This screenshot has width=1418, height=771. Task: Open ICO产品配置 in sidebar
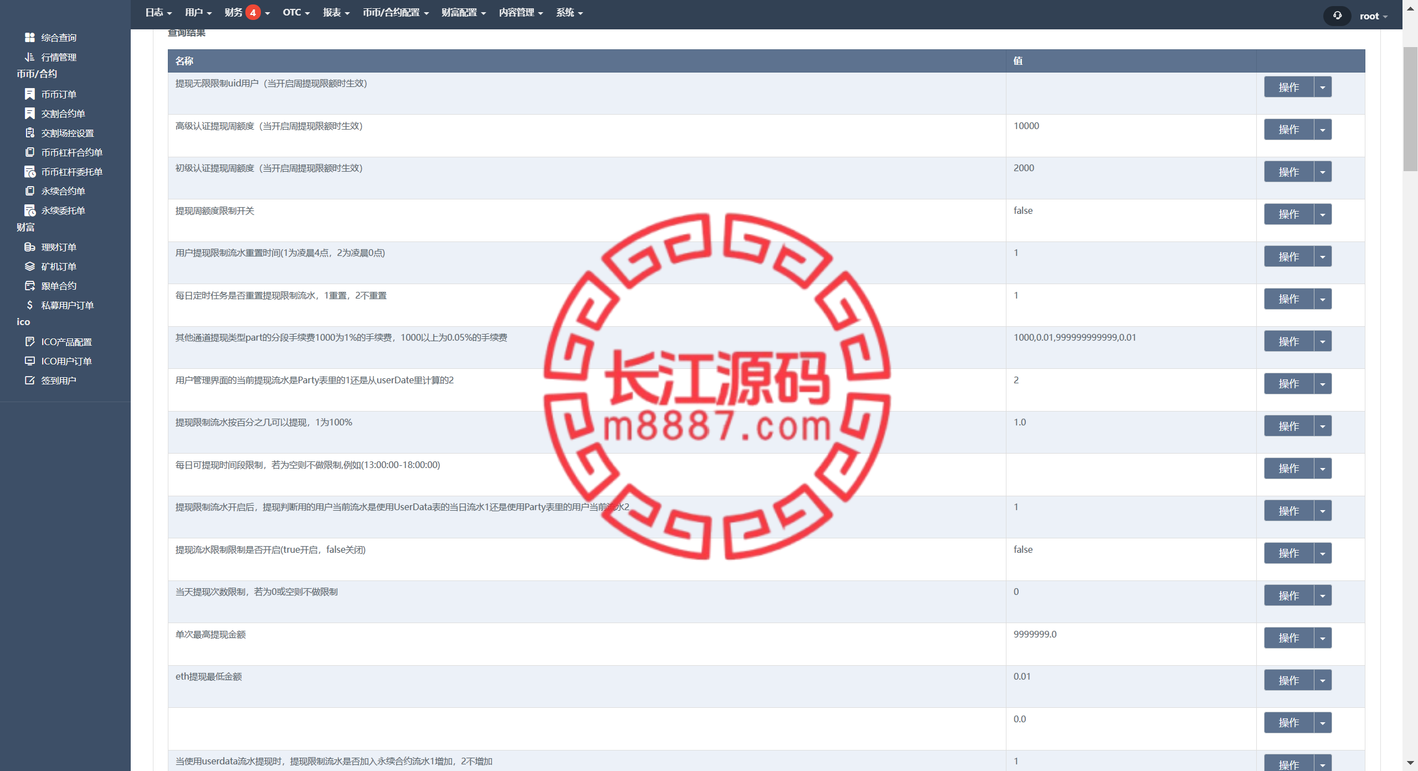66,342
